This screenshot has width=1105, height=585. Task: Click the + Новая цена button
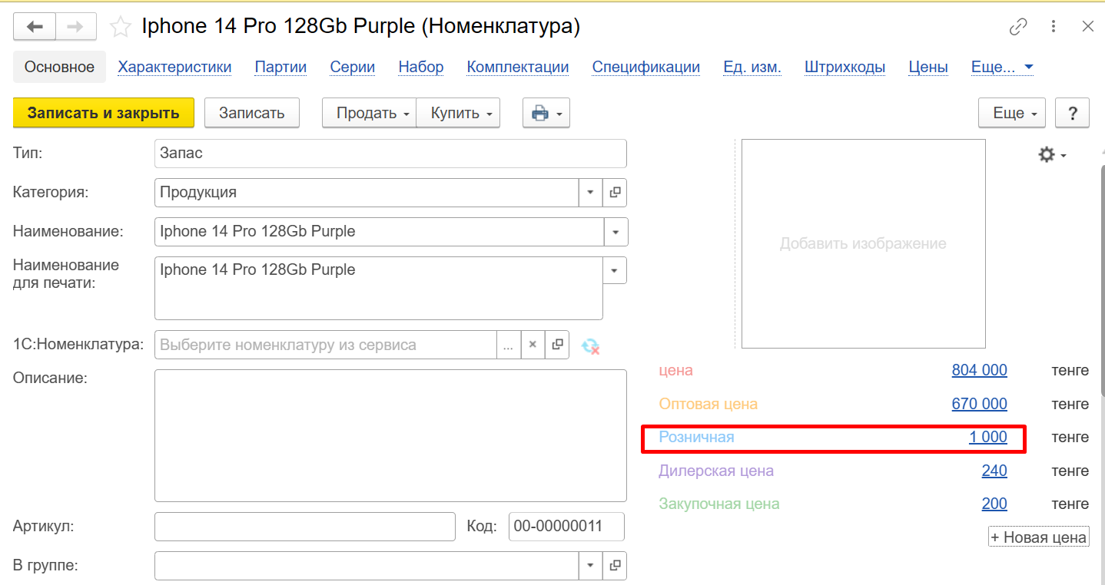[x=1039, y=537]
